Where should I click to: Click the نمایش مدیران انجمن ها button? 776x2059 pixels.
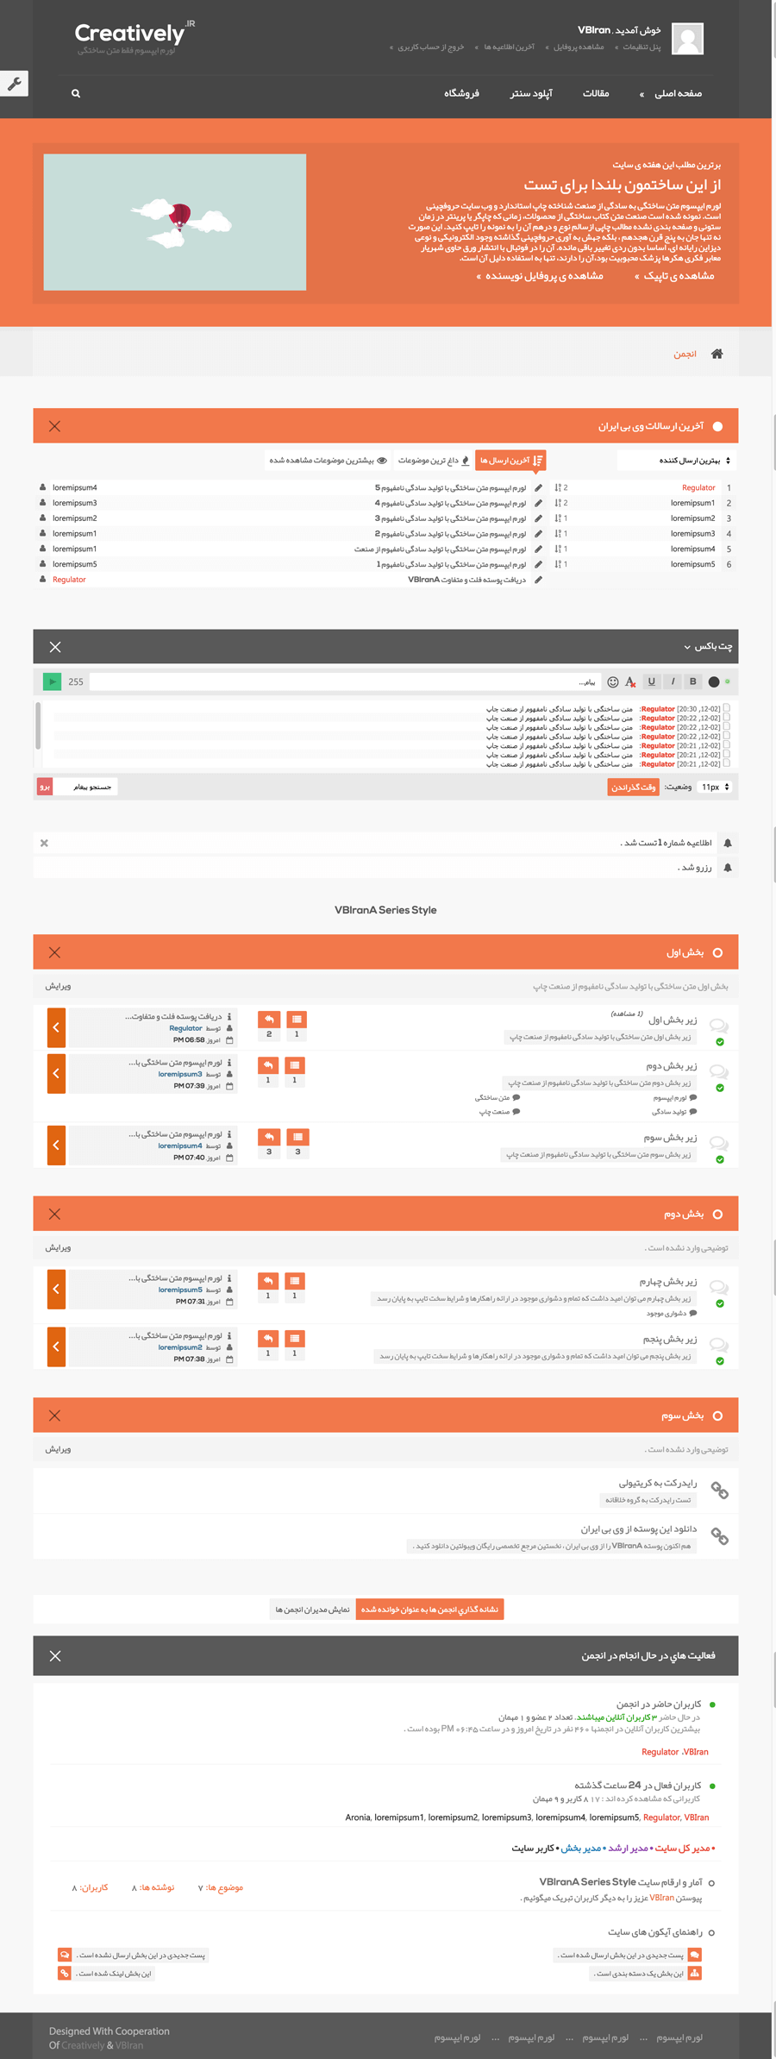(x=312, y=1610)
